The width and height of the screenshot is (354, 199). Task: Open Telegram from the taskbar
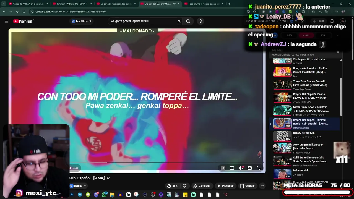80,195
